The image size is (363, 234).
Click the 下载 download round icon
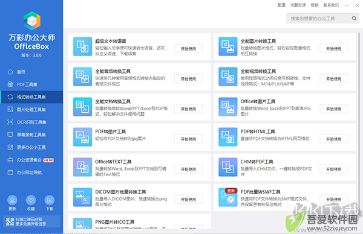(50, 200)
